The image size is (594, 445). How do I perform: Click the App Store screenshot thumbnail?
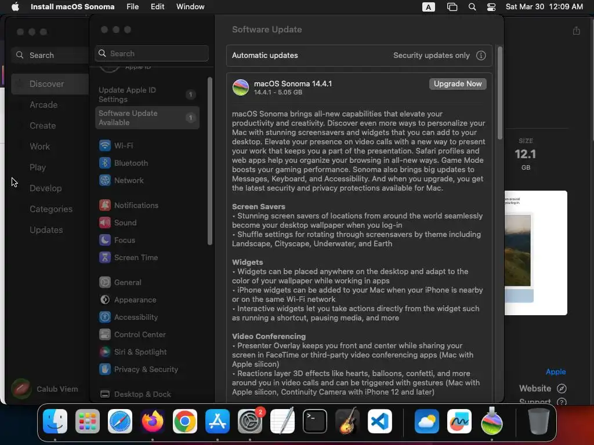pyautogui.click(x=535, y=253)
